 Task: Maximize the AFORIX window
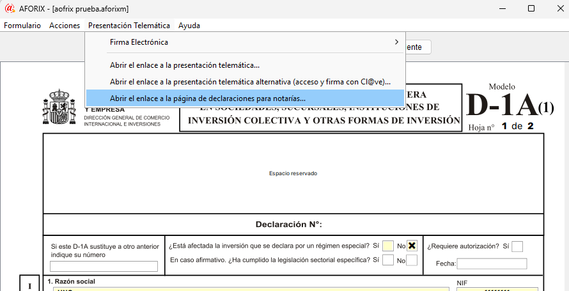(x=531, y=8)
